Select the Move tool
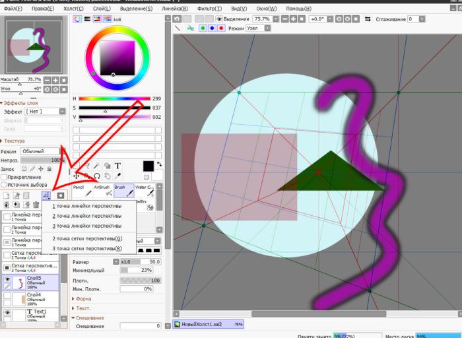The height and width of the screenshot is (338, 462). (77, 176)
